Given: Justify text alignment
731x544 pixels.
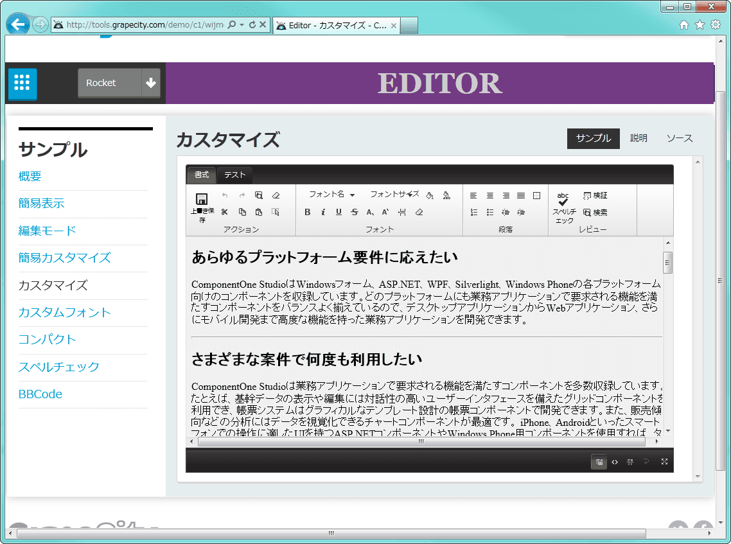Looking at the screenshot, I should 521,195.
